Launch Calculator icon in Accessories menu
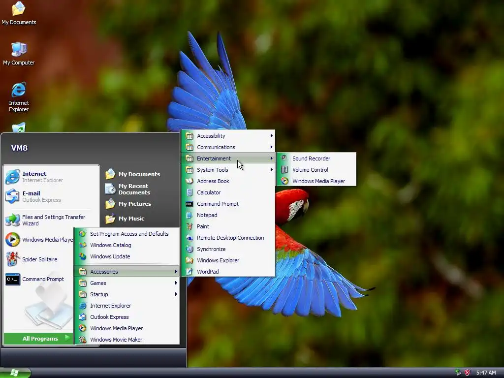504x378 pixels. (189, 192)
